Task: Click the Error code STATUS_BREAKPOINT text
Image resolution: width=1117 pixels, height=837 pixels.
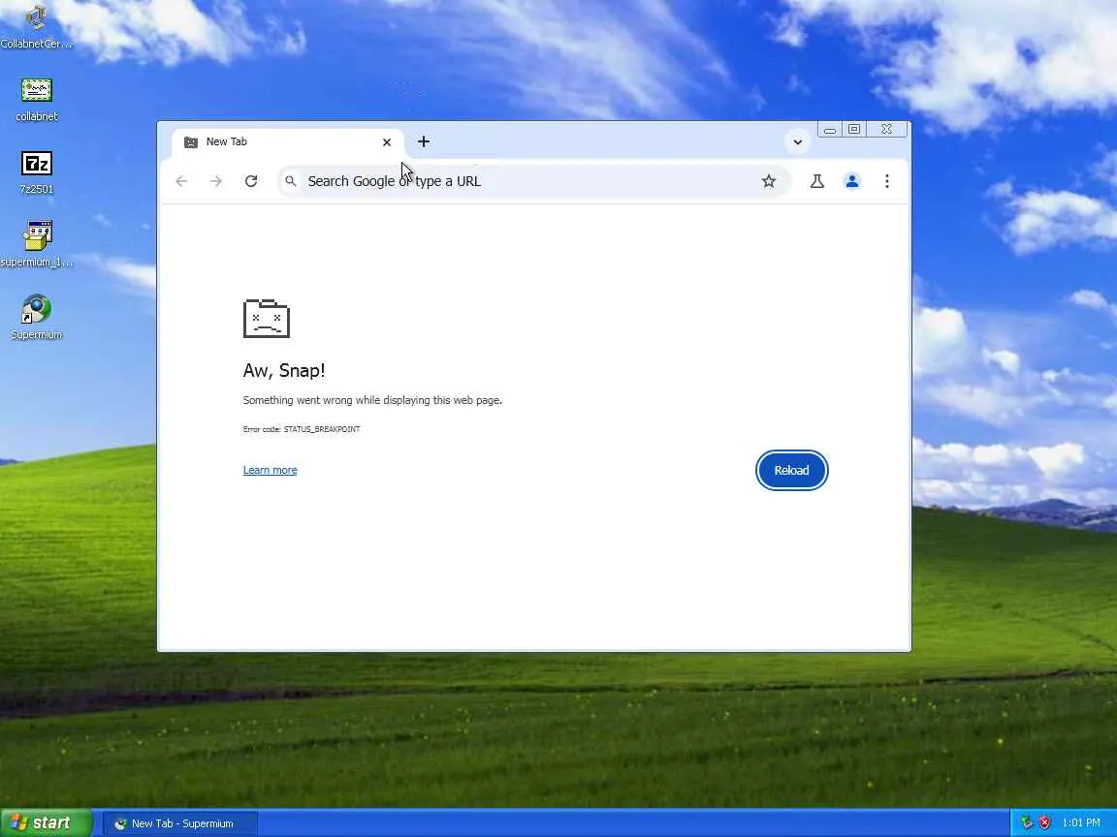Action: click(302, 429)
